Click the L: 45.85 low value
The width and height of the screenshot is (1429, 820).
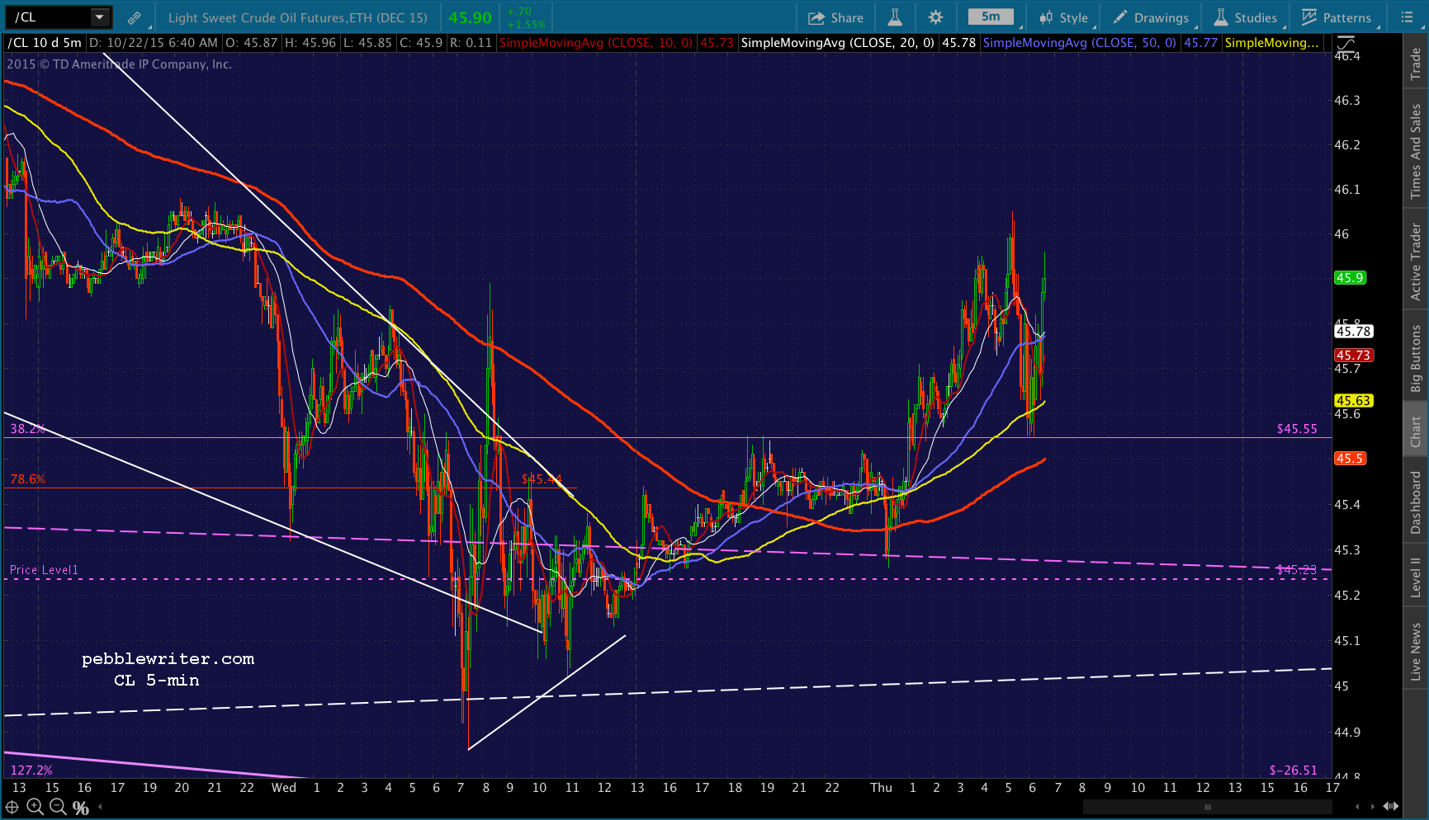(367, 43)
